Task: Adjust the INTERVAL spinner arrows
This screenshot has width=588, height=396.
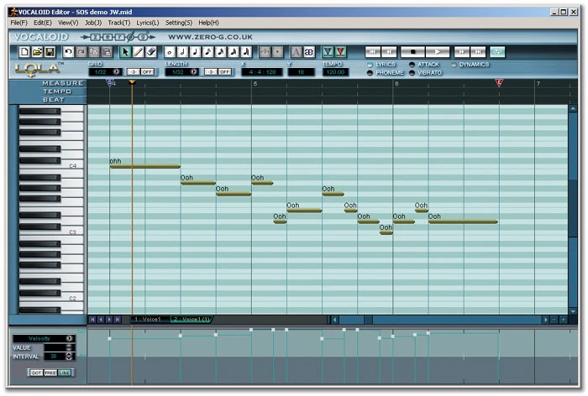Action: 69,357
